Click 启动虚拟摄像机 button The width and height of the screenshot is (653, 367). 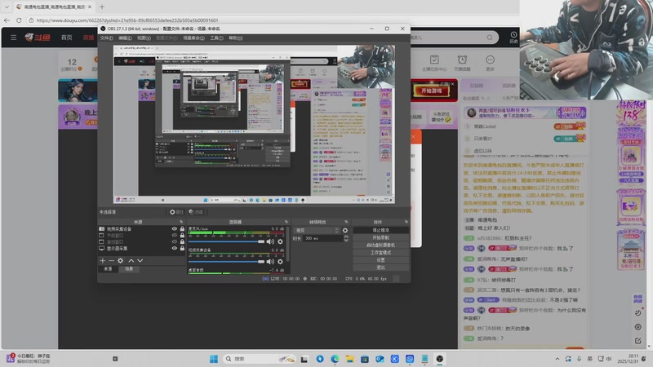380,245
